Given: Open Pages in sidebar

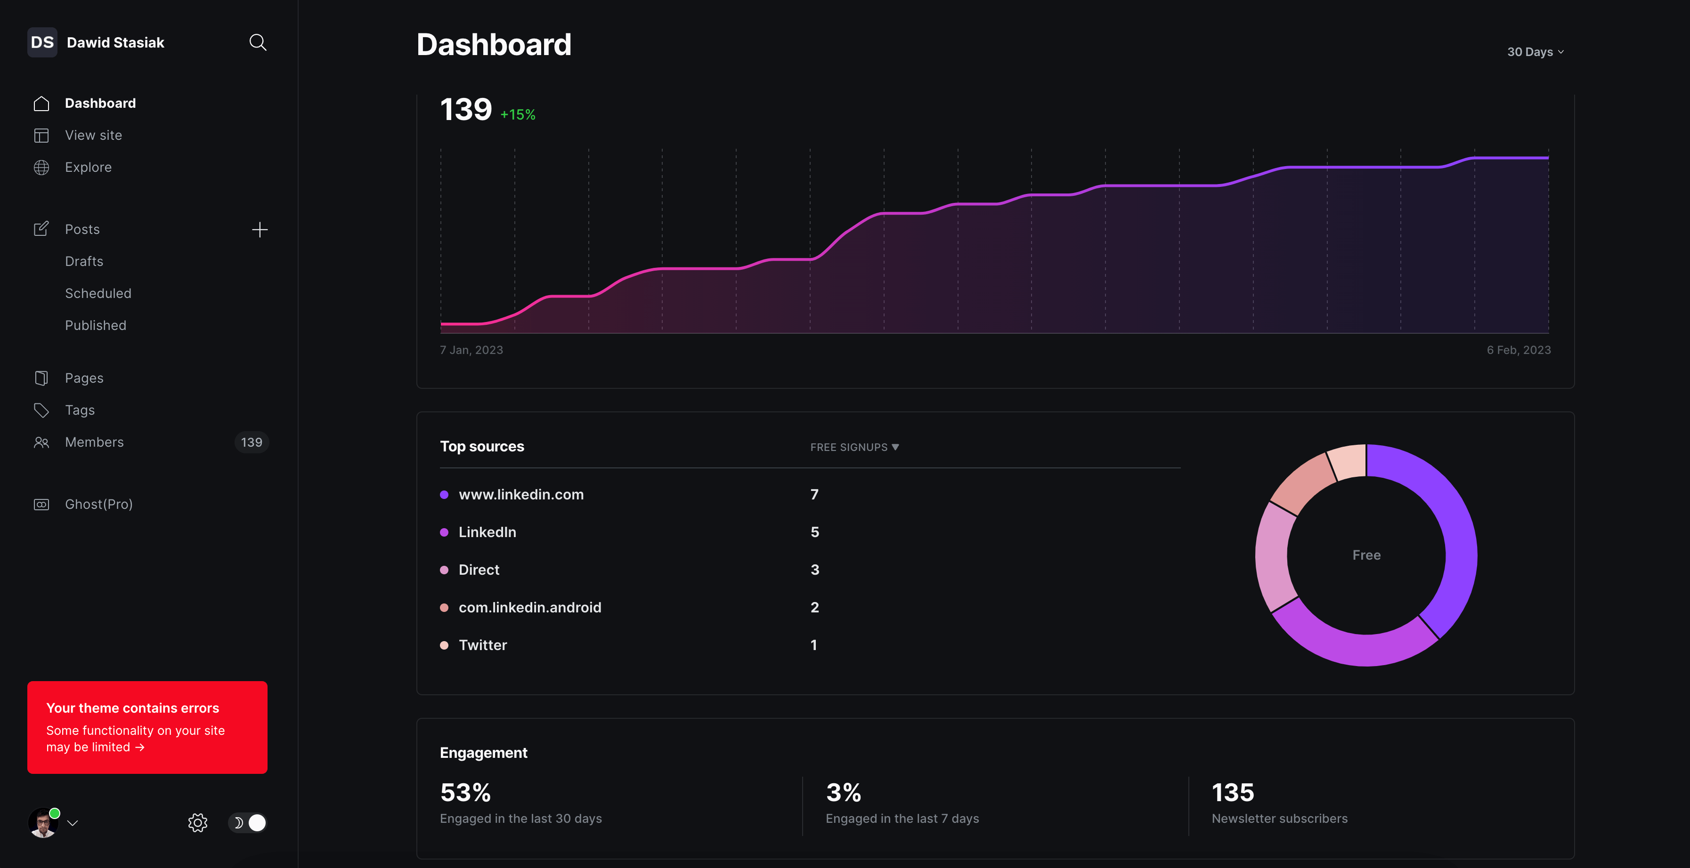Looking at the screenshot, I should point(84,378).
